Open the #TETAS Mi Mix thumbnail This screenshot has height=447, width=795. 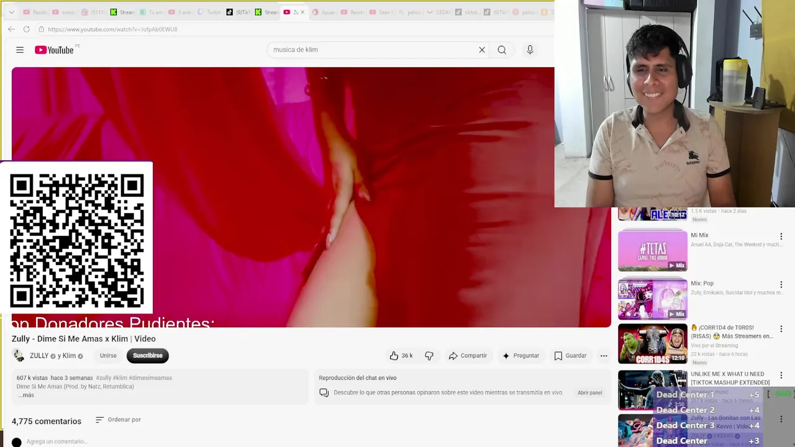point(653,250)
